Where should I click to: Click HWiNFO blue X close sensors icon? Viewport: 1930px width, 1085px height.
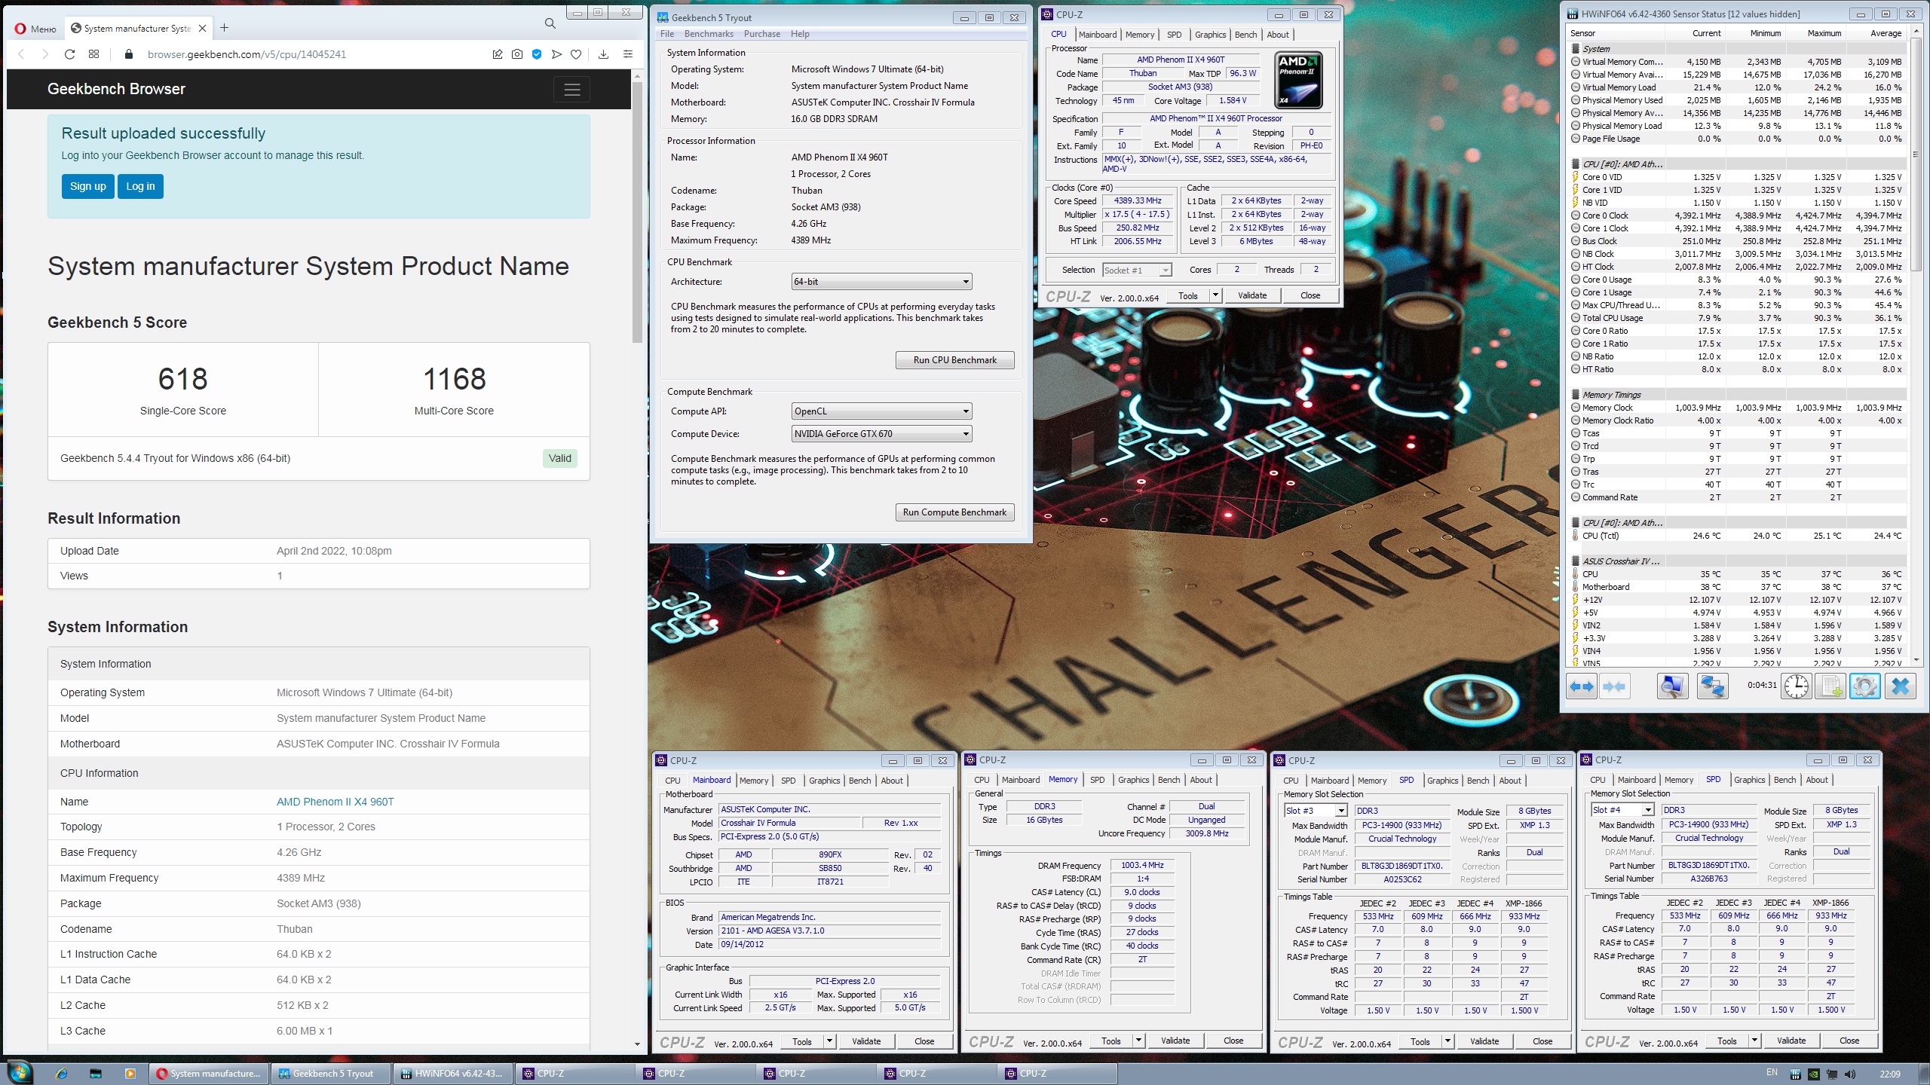[x=1901, y=686]
